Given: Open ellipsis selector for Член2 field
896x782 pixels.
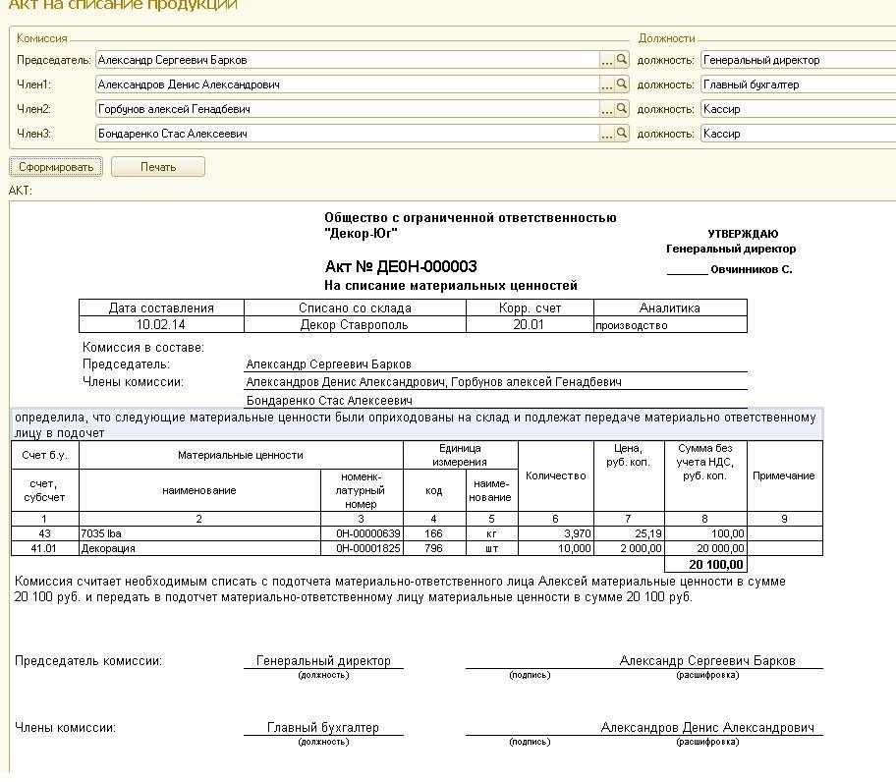Looking at the screenshot, I should (607, 108).
